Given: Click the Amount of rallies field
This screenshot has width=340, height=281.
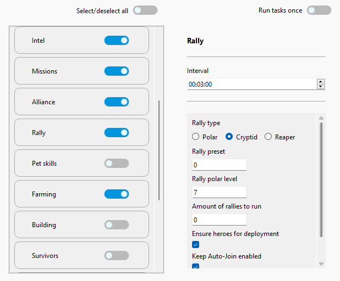Looking at the screenshot, I should [x=219, y=220].
